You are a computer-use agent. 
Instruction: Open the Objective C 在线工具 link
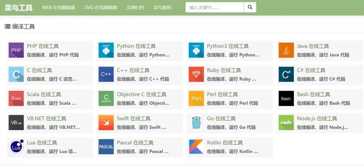[x=142, y=94]
